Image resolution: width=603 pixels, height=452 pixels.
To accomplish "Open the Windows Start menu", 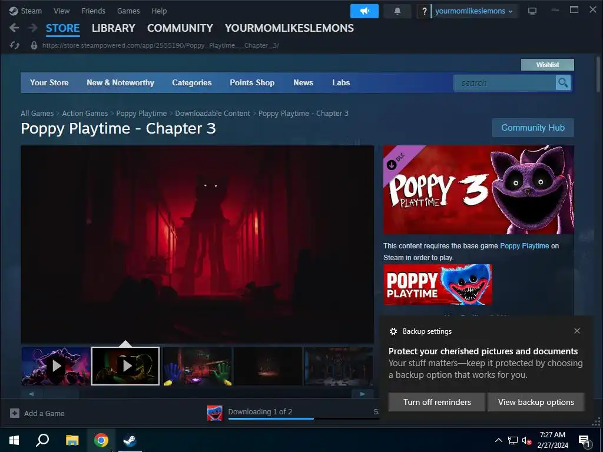I will point(14,440).
